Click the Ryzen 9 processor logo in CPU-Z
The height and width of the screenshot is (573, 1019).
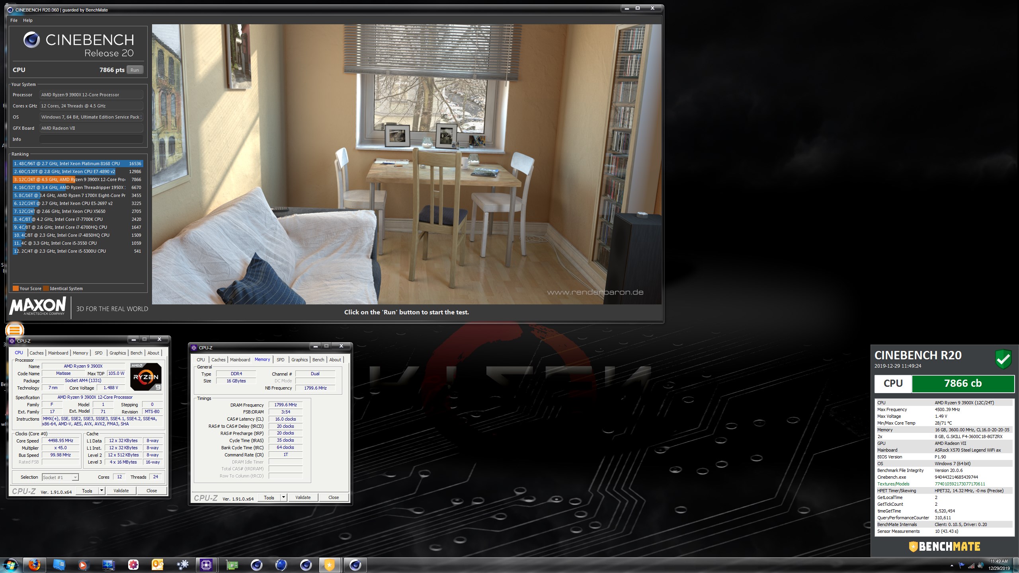tap(146, 376)
